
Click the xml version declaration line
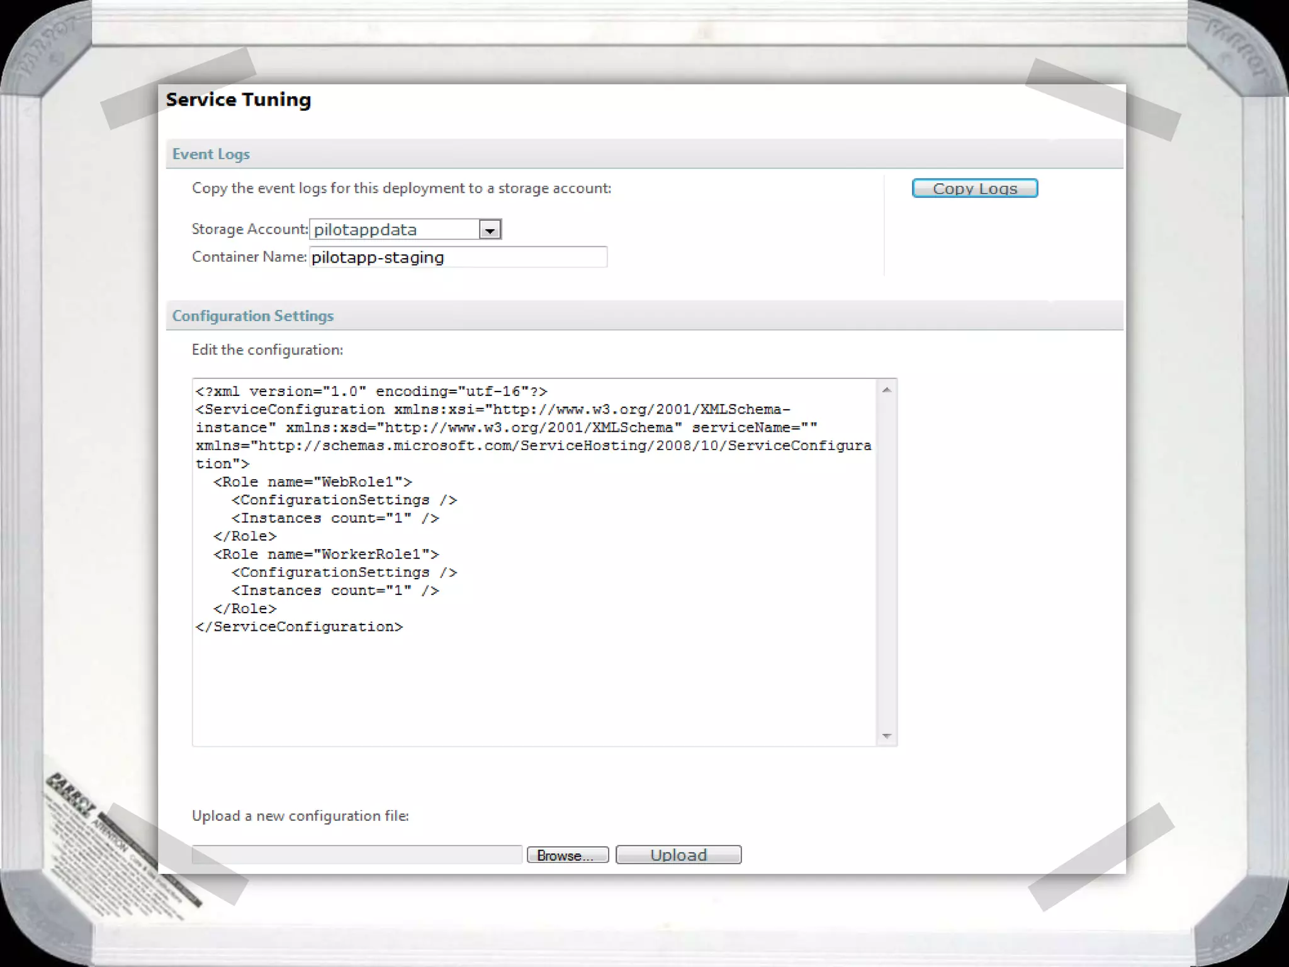(x=371, y=392)
